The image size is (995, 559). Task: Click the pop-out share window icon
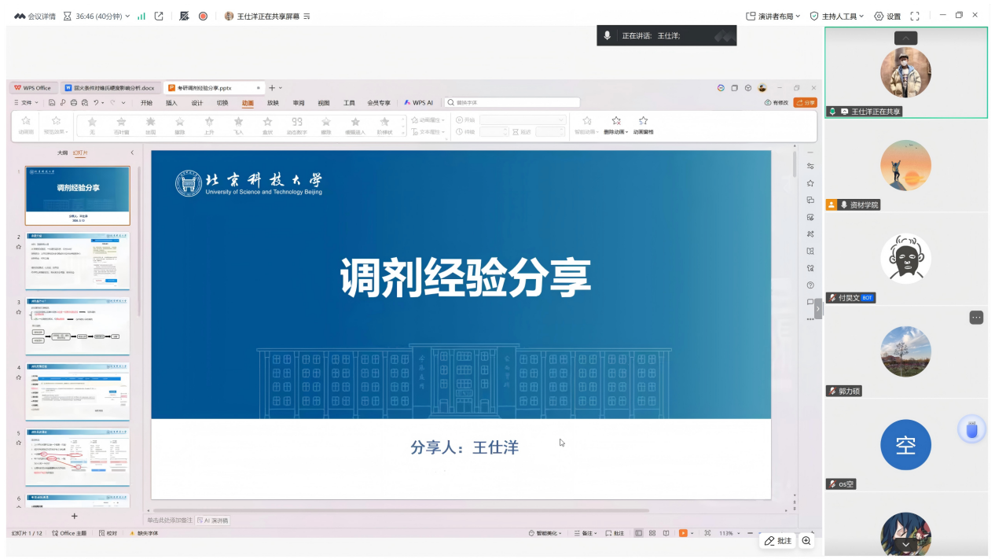tap(159, 16)
